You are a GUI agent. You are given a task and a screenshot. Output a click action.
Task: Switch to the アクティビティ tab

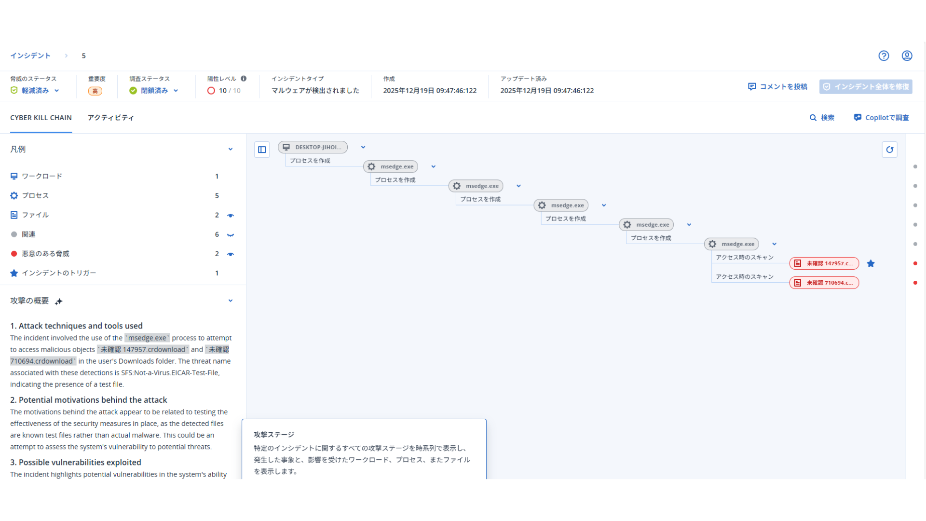pyautogui.click(x=110, y=117)
